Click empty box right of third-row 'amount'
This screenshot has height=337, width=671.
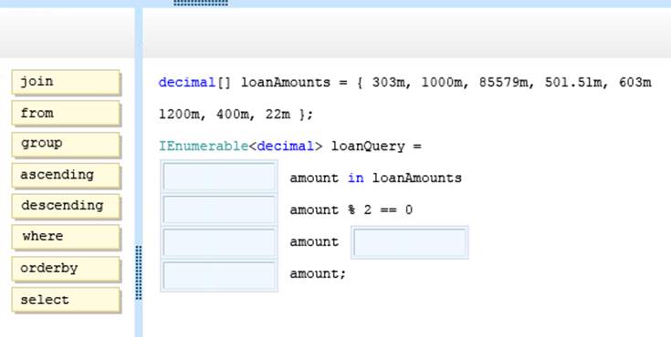410,242
